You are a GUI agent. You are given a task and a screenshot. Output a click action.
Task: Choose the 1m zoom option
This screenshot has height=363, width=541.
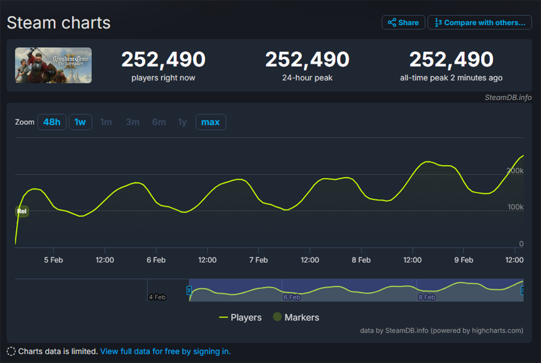(x=106, y=122)
